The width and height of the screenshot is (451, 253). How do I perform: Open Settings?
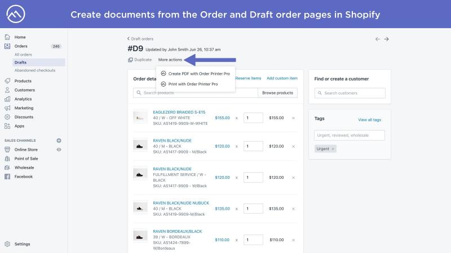22,244
